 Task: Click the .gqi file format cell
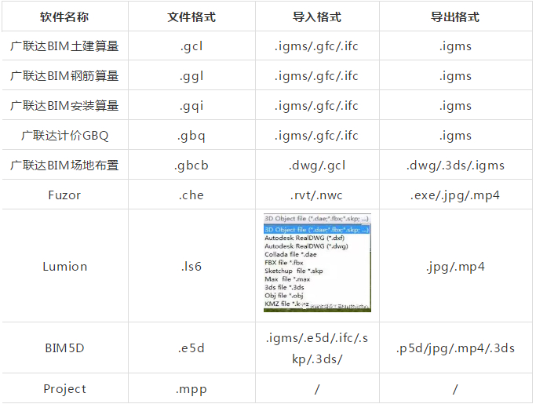point(191,106)
